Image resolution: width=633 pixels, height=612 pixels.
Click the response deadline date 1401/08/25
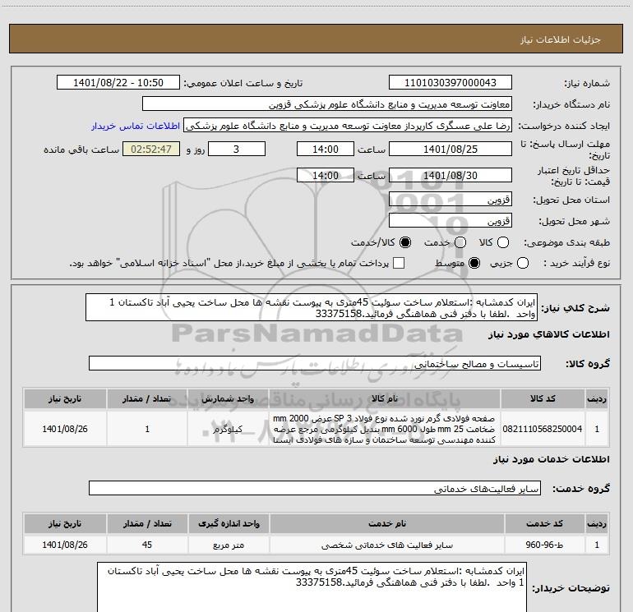(450, 149)
